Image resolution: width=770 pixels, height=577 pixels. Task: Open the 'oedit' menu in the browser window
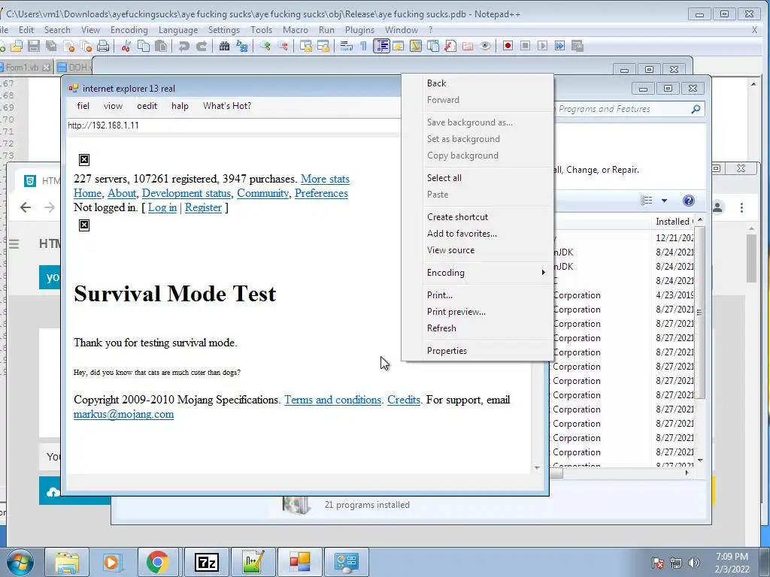(x=147, y=106)
